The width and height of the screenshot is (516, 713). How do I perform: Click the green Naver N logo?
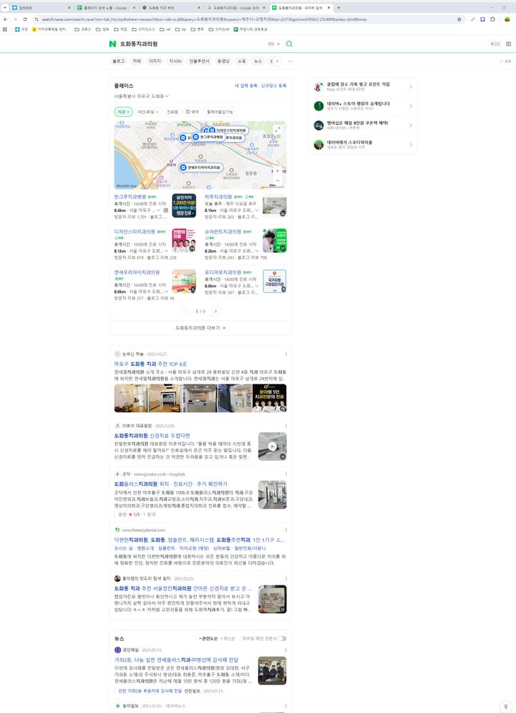pyautogui.click(x=112, y=43)
